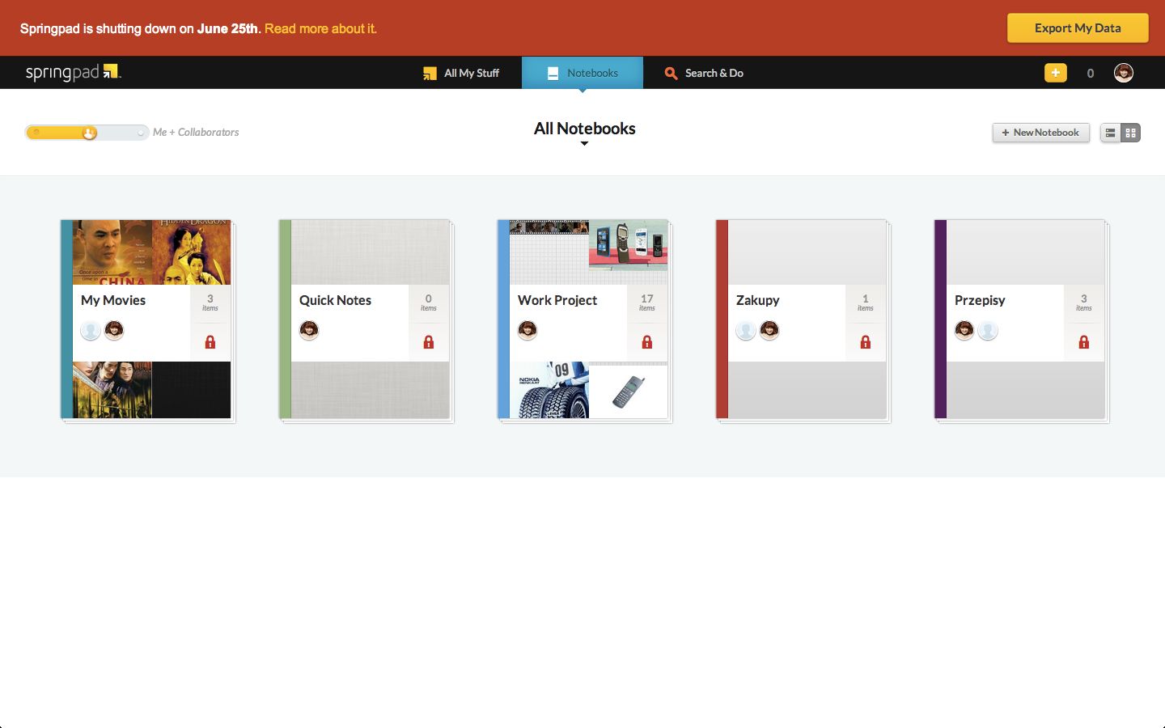Open the Search & Do tab
Viewport: 1165px width, 728px height.
(704, 73)
